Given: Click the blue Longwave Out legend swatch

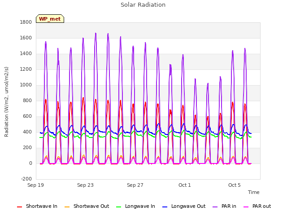Looking at the screenshot, I should point(165,207).
